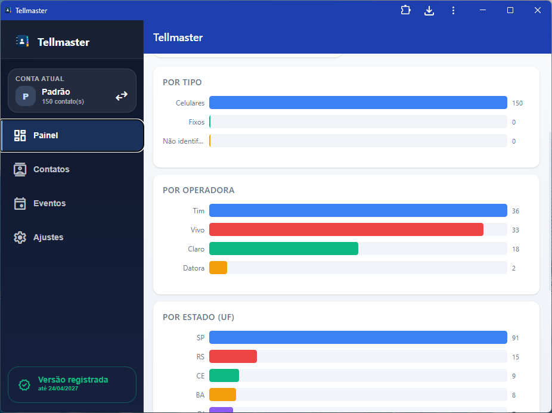552x413 pixels.
Task: Click the extensions puzzle icon in title bar
Action: (x=406, y=11)
